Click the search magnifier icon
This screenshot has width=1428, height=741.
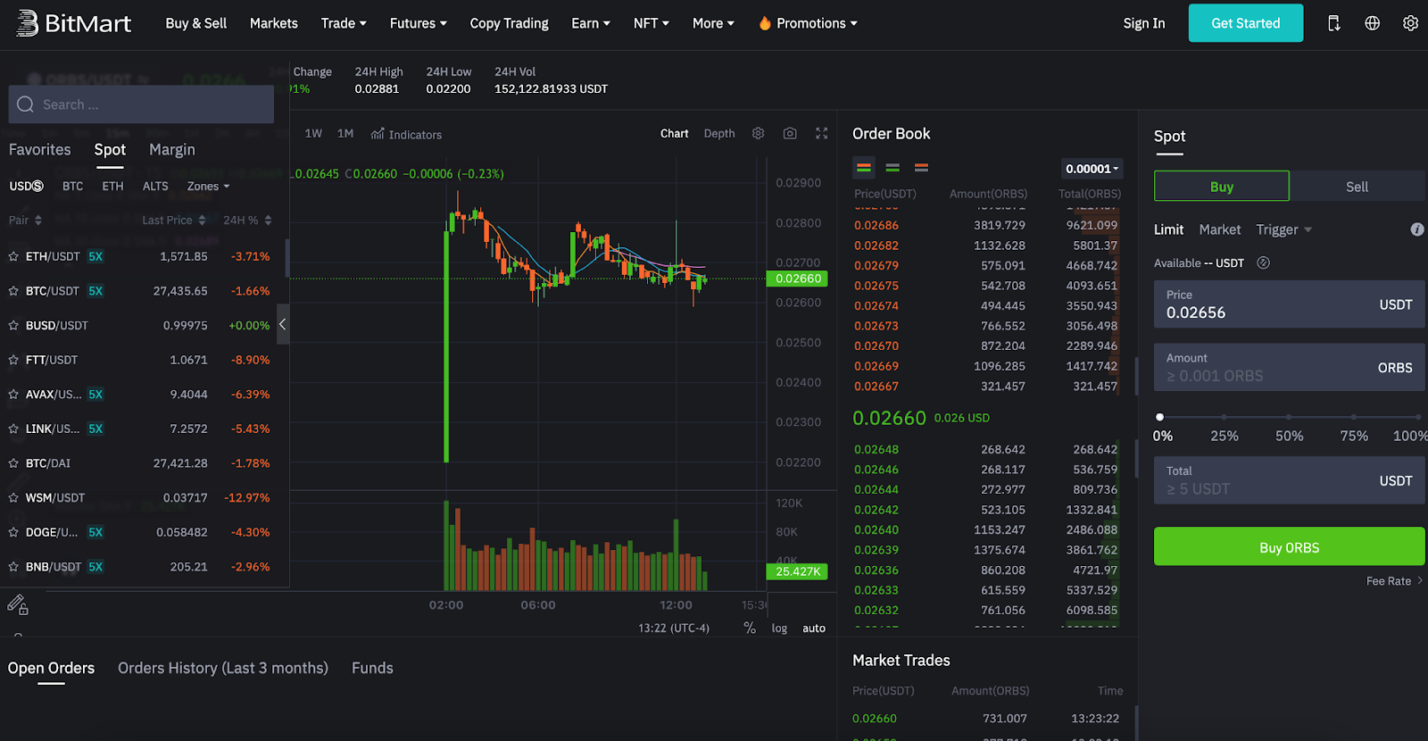tap(25, 104)
